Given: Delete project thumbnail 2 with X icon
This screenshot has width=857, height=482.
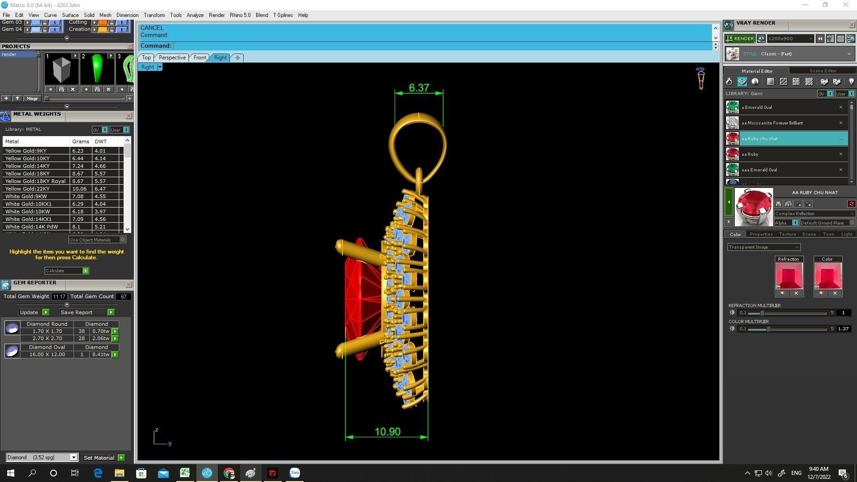Looking at the screenshot, I should point(108,89).
